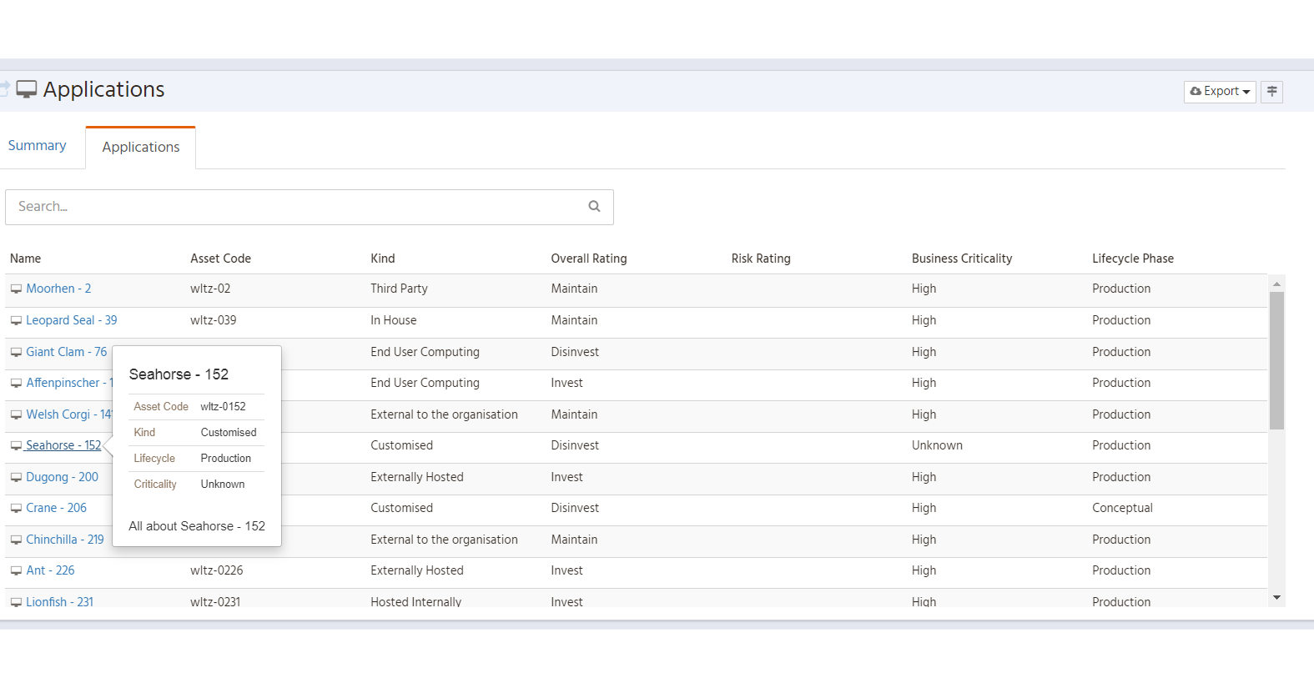Image resolution: width=1314 pixels, height=688 pixels.
Task: Click the search magnifier icon
Action: pos(594,207)
